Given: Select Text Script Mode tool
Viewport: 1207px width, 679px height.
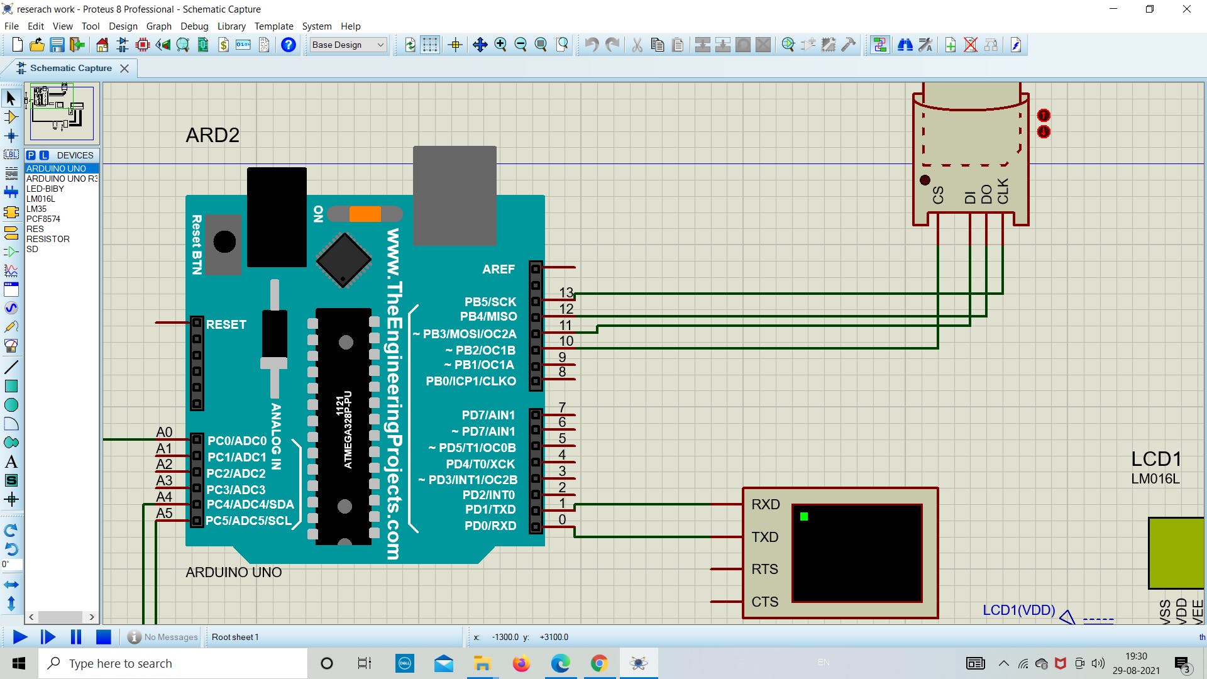Looking at the screenshot, I should pos(11,174).
